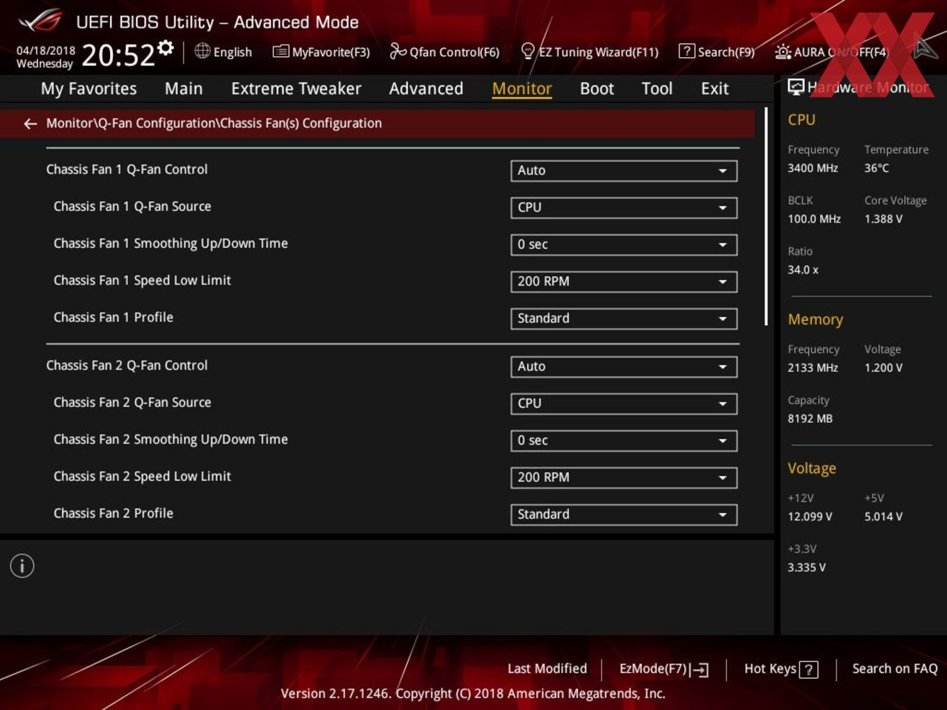
Task: Open Exit tab
Action: point(714,88)
